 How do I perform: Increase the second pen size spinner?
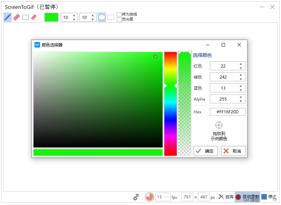click(93, 15)
